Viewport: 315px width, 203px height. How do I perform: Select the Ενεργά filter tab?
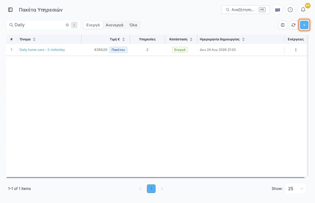(93, 25)
